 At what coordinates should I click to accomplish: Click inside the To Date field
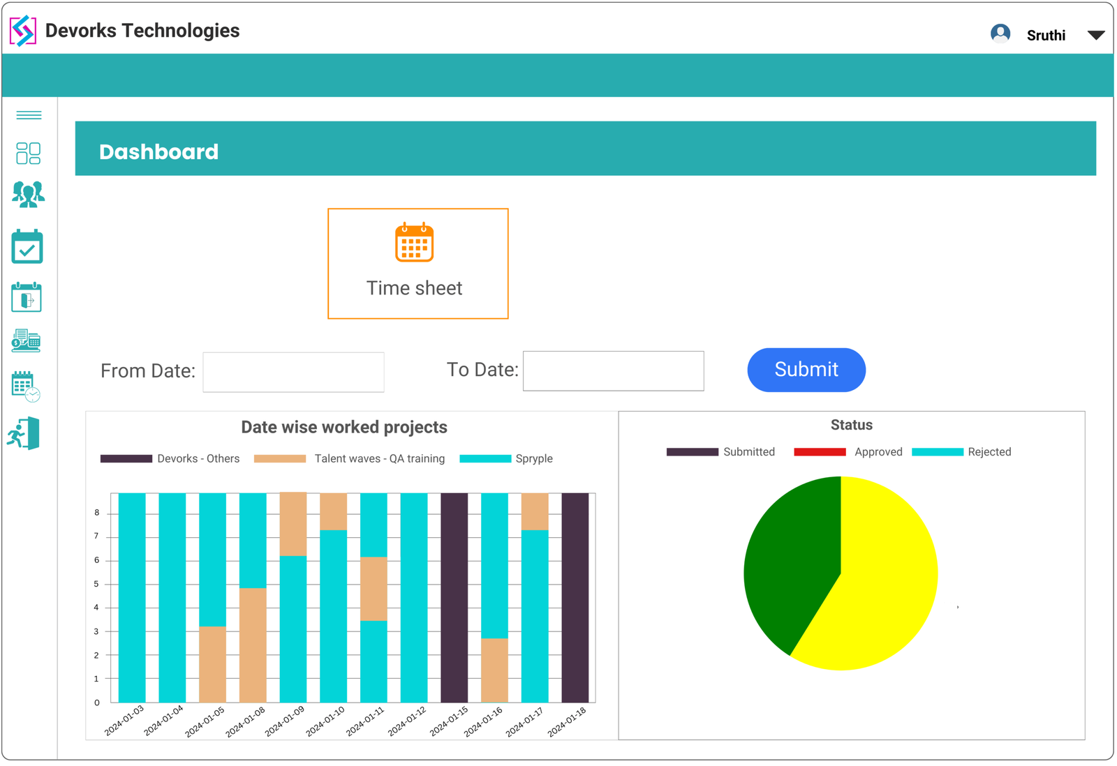613,370
